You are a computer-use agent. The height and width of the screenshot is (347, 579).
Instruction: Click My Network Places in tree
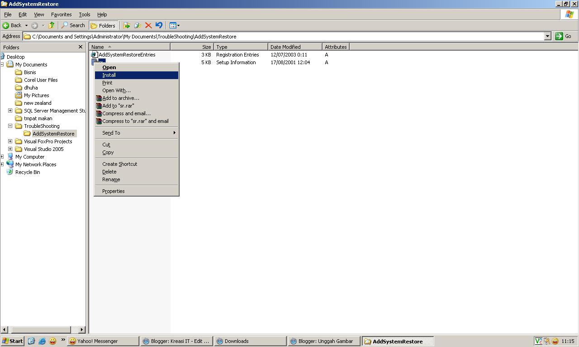(x=31, y=164)
